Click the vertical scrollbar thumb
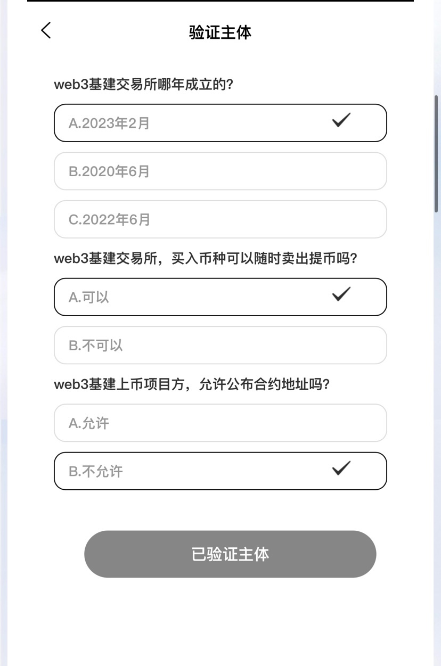 point(437,153)
